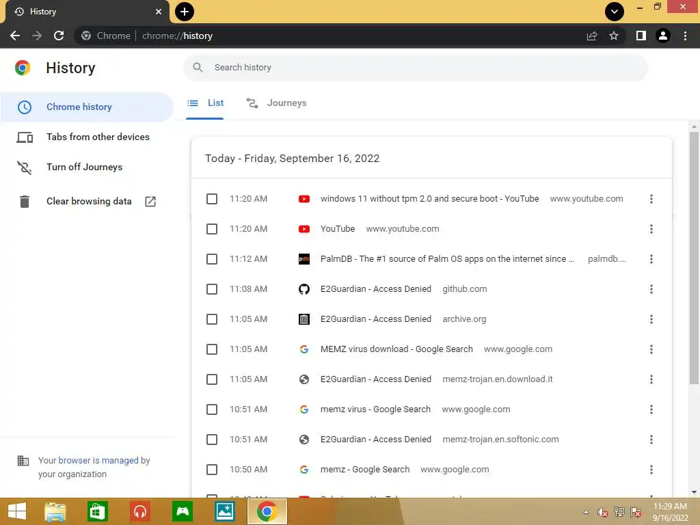Open E2Guardian - Access Denied github.com link
700x525 pixels.
click(x=376, y=289)
